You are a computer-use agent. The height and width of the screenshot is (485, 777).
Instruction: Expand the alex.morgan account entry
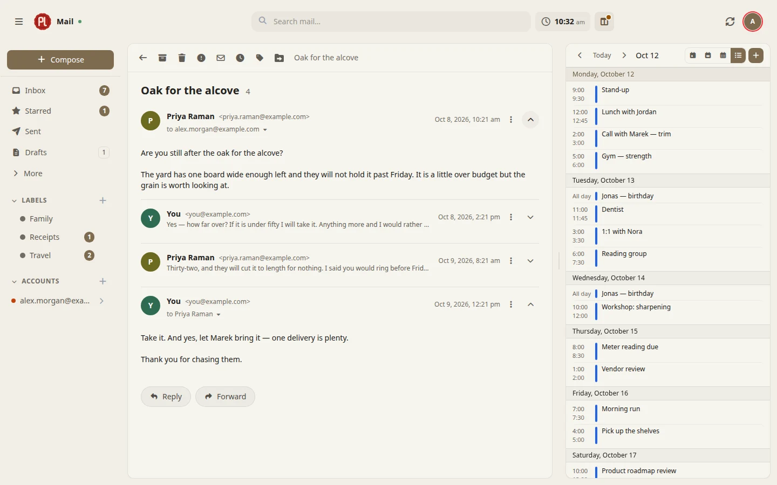click(101, 301)
